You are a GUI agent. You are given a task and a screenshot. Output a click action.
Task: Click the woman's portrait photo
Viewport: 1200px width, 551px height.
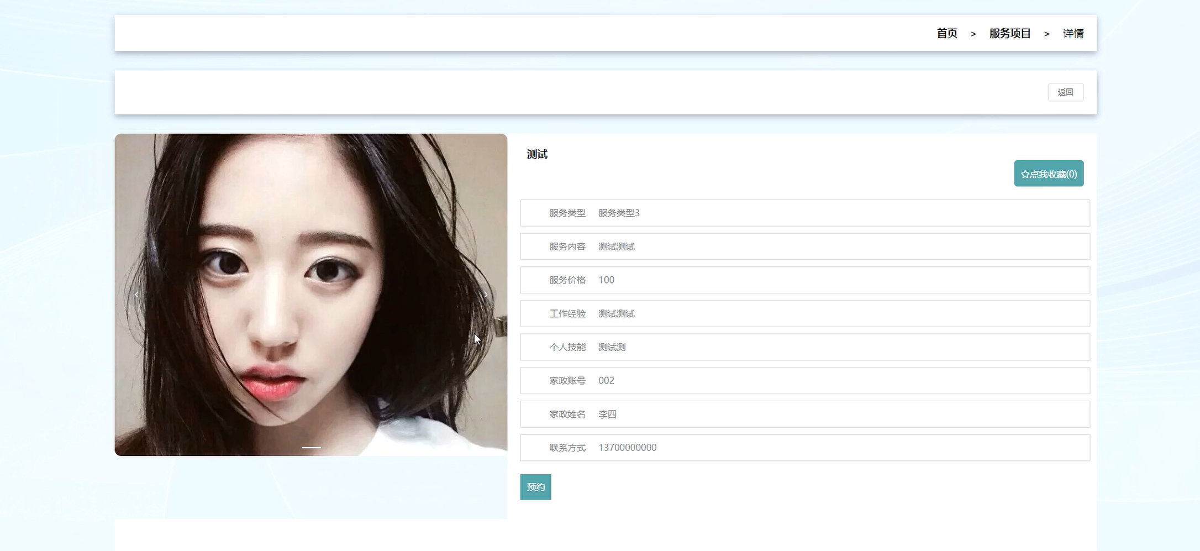coord(310,295)
